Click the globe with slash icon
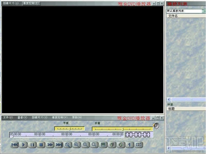This screenshot has height=154, width=206. click(x=121, y=145)
